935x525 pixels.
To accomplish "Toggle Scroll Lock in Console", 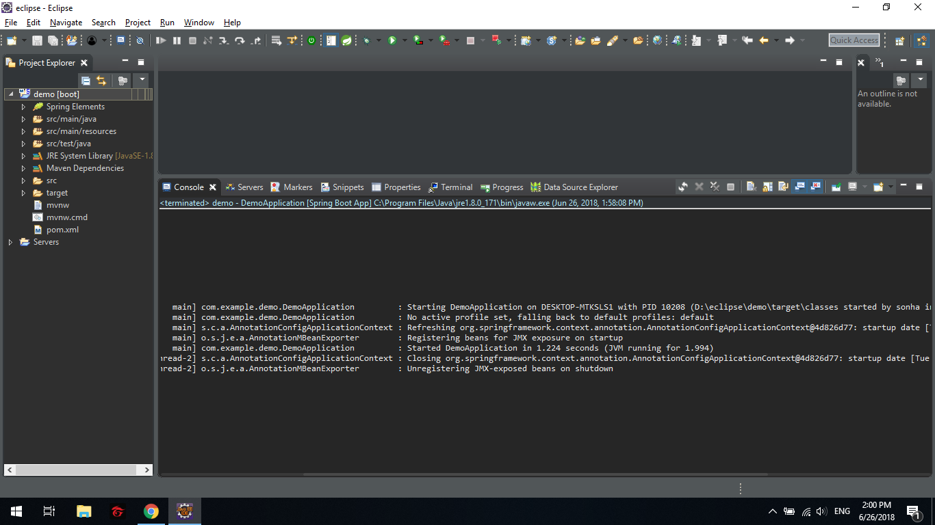I will pos(767,187).
